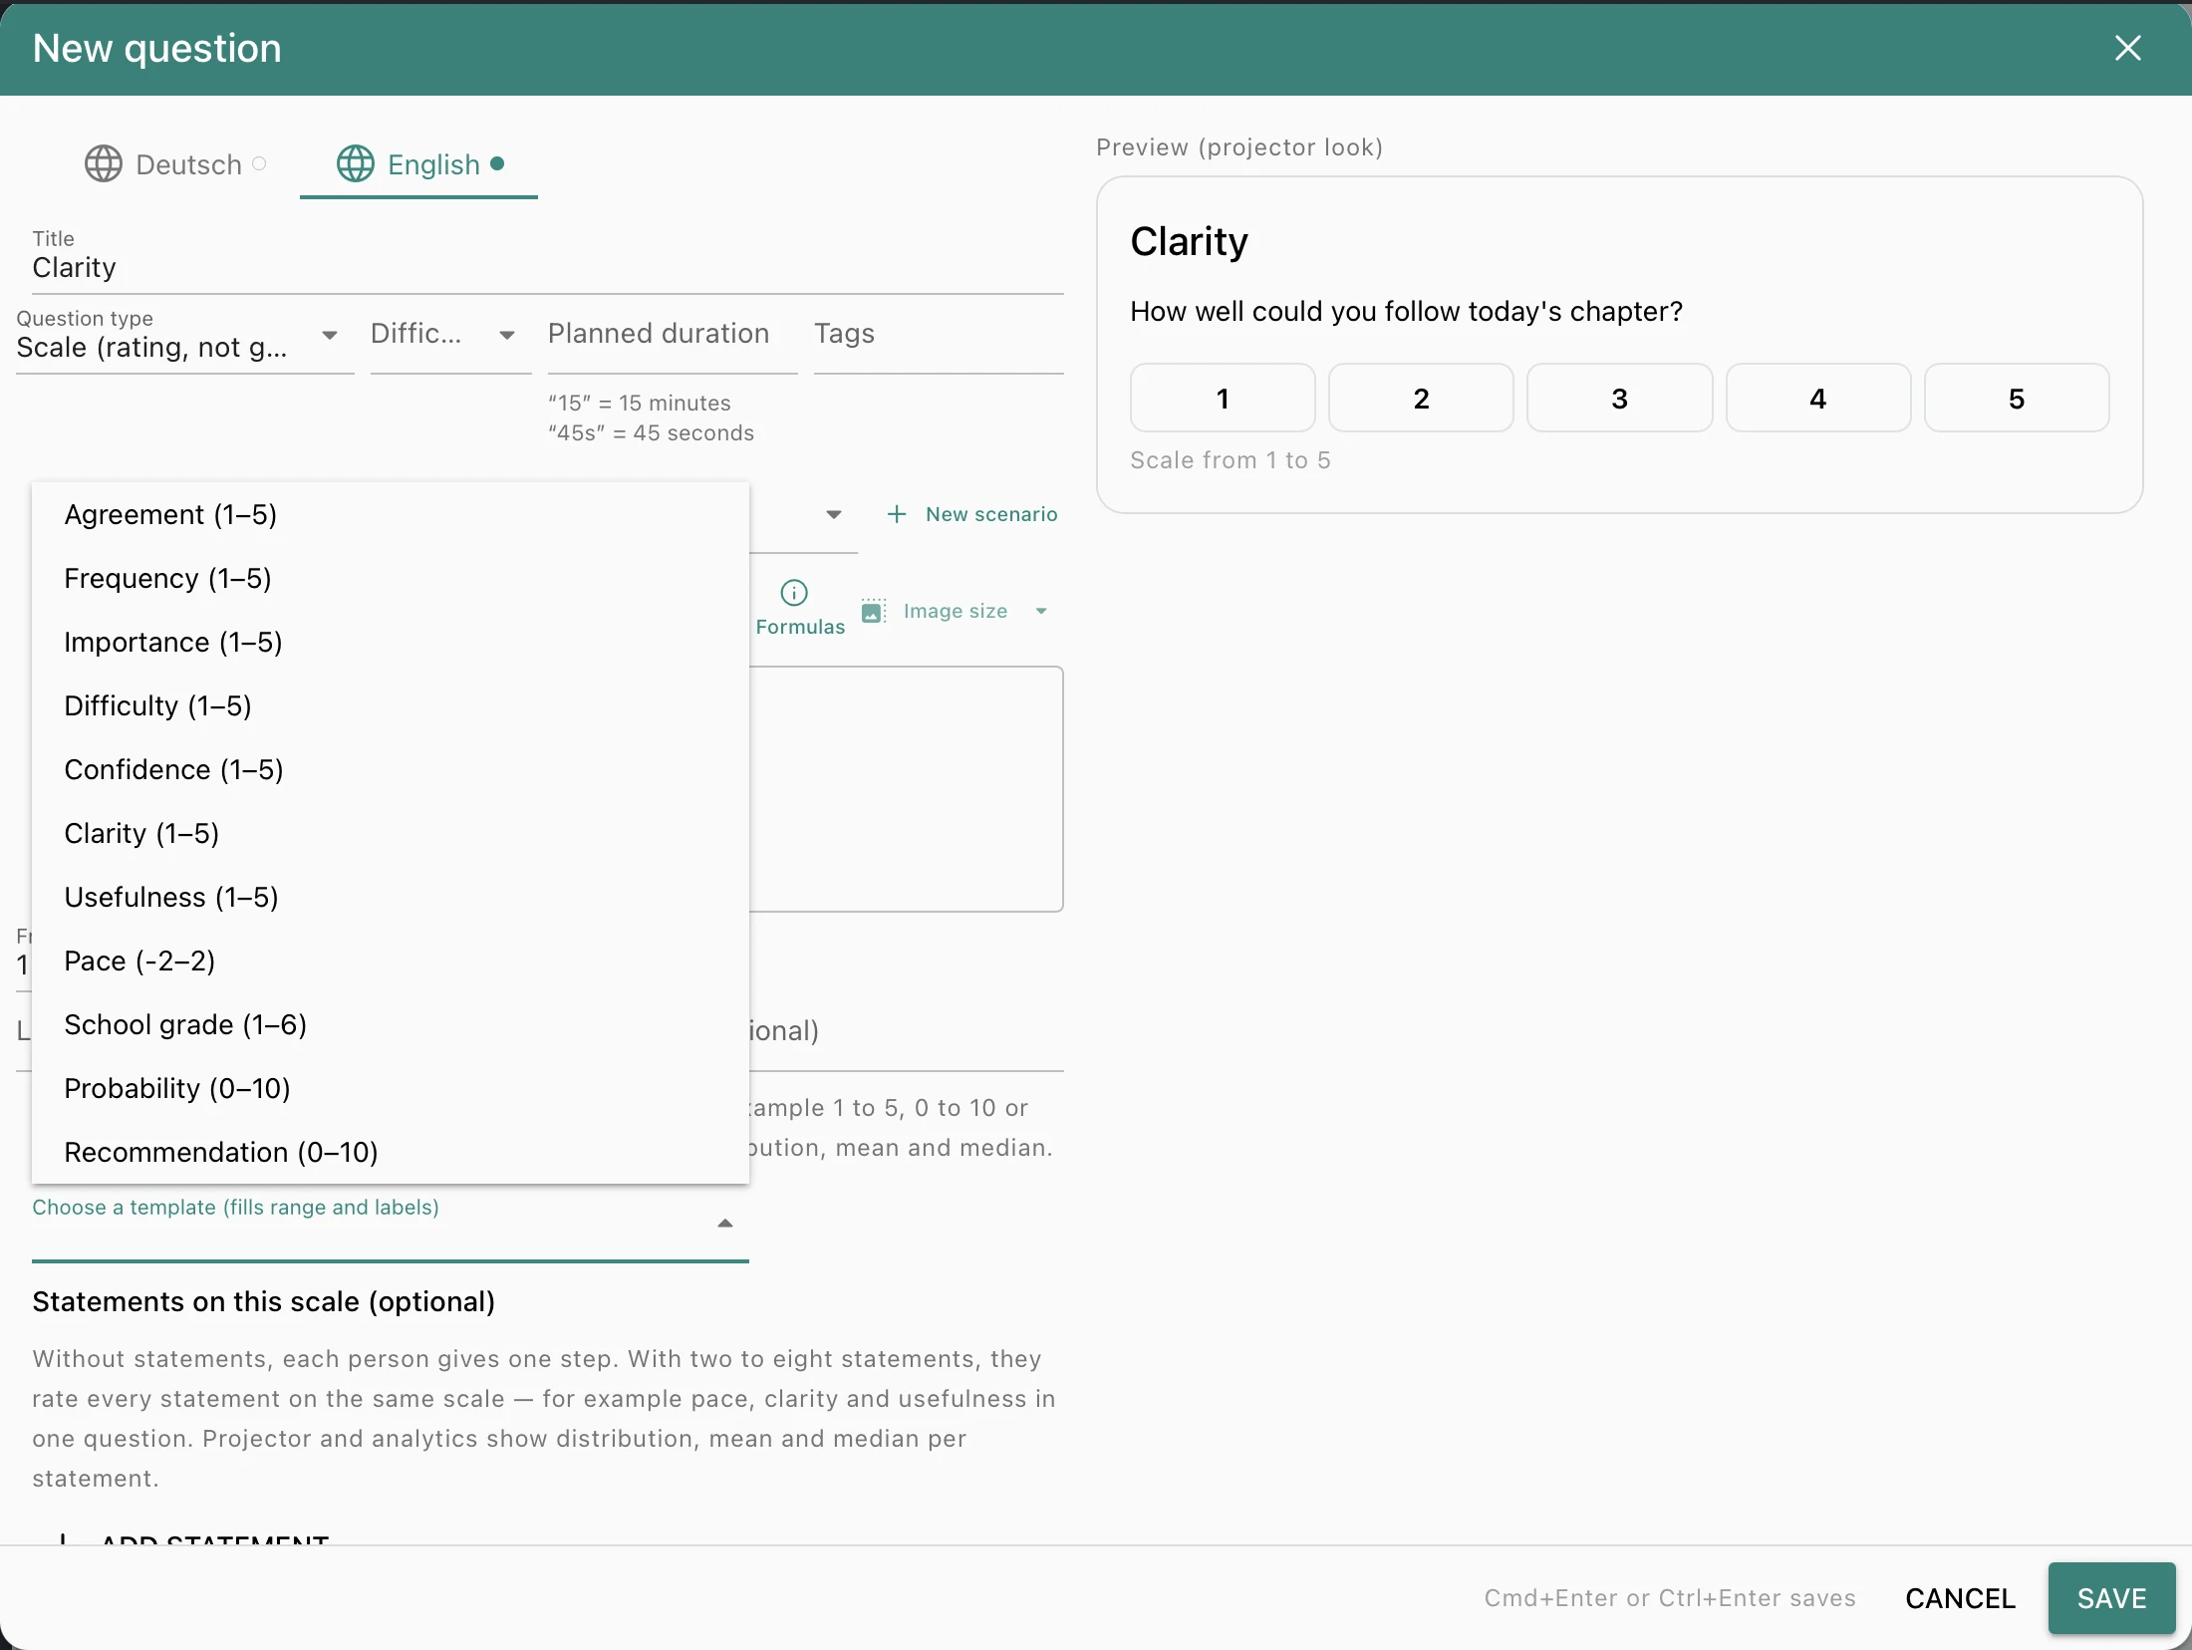Click the CANCEL button

tap(1960, 1598)
